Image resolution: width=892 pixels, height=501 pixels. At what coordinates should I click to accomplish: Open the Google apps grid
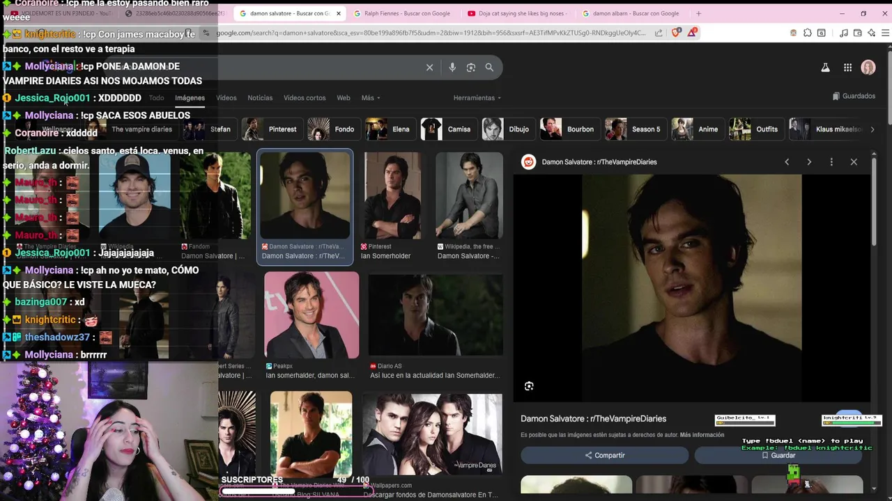click(x=847, y=67)
